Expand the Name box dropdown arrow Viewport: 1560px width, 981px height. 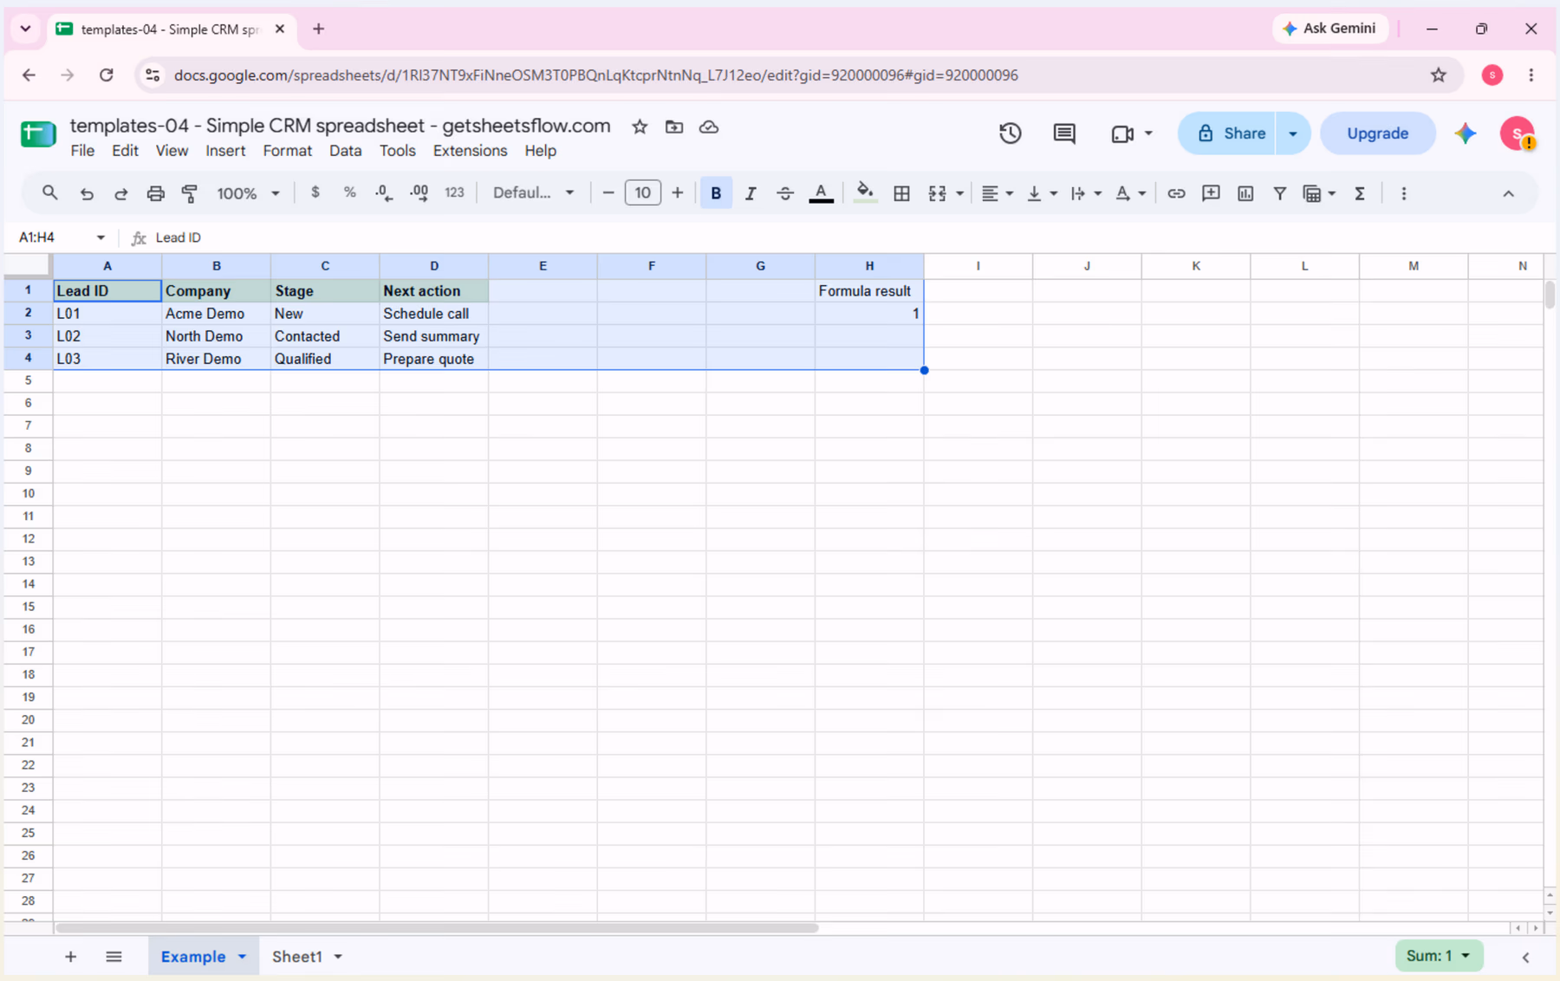101,237
